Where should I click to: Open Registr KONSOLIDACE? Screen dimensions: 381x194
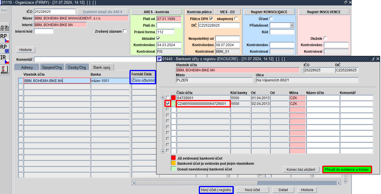tap(269, 12)
